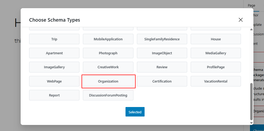Select the ImageGallery schema type

pos(54,67)
